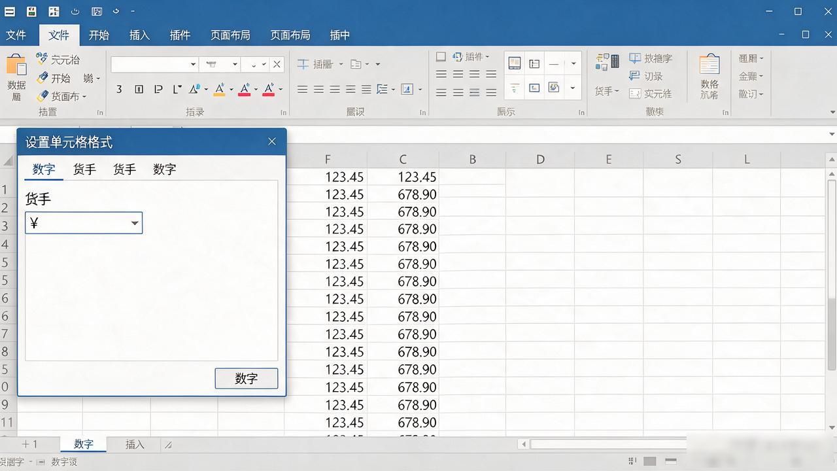Click the conditional formatting icon above ribbon 货手
This screenshot has width=837, height=471.
[x=607, y=62]
